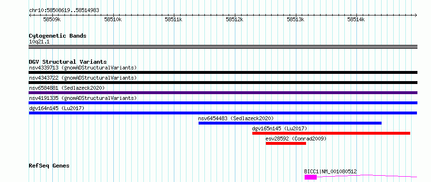Select the black bar under nsv4343722
The width and height of the screenshot is (431, 182).
(x=223, y=83)
